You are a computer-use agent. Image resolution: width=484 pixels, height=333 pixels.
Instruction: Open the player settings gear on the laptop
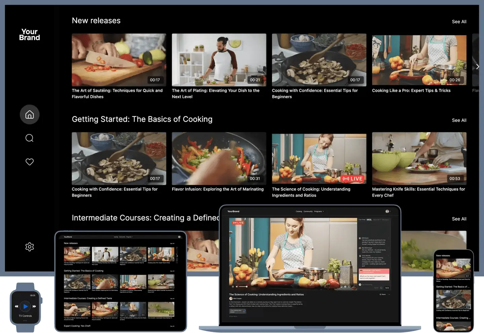(x=346, y=287)
